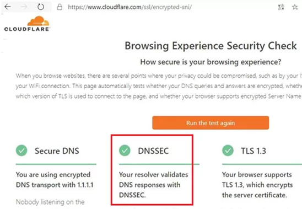The width and height of the screenshot is (302, 209).
Task: Click the Cloudflare logo
Action: (27, 24)
